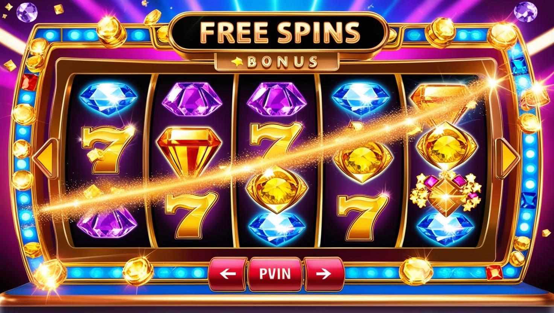Click the blue diamond atop the first reel
554x313 pixels.
109,99
